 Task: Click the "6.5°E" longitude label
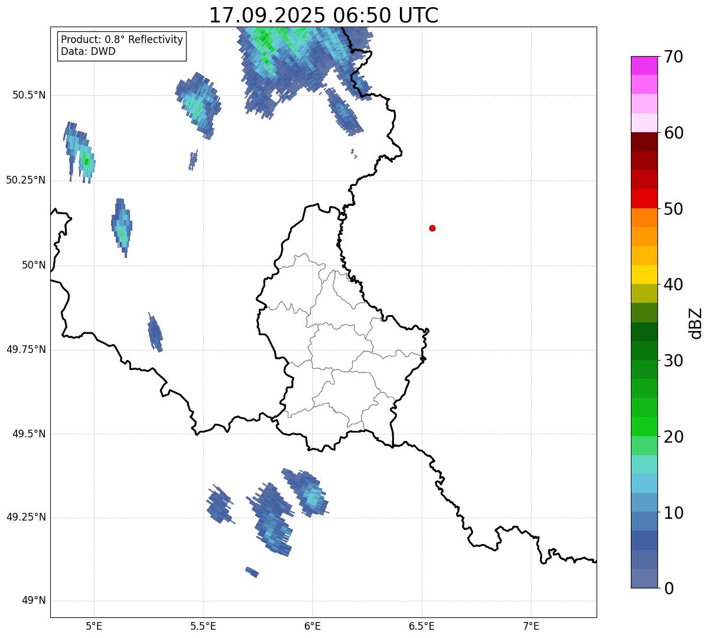[422, 626]
